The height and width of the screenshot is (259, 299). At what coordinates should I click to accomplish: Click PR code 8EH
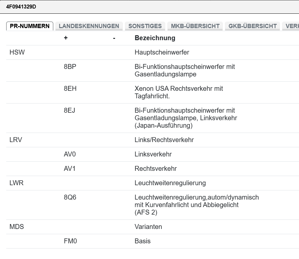[x=70, y=89]
